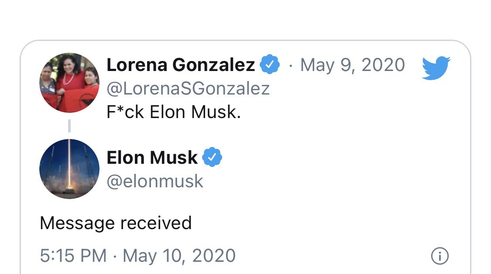Click the May 9, 2020 date
The image size is (491, 274).
coord(353,65)
